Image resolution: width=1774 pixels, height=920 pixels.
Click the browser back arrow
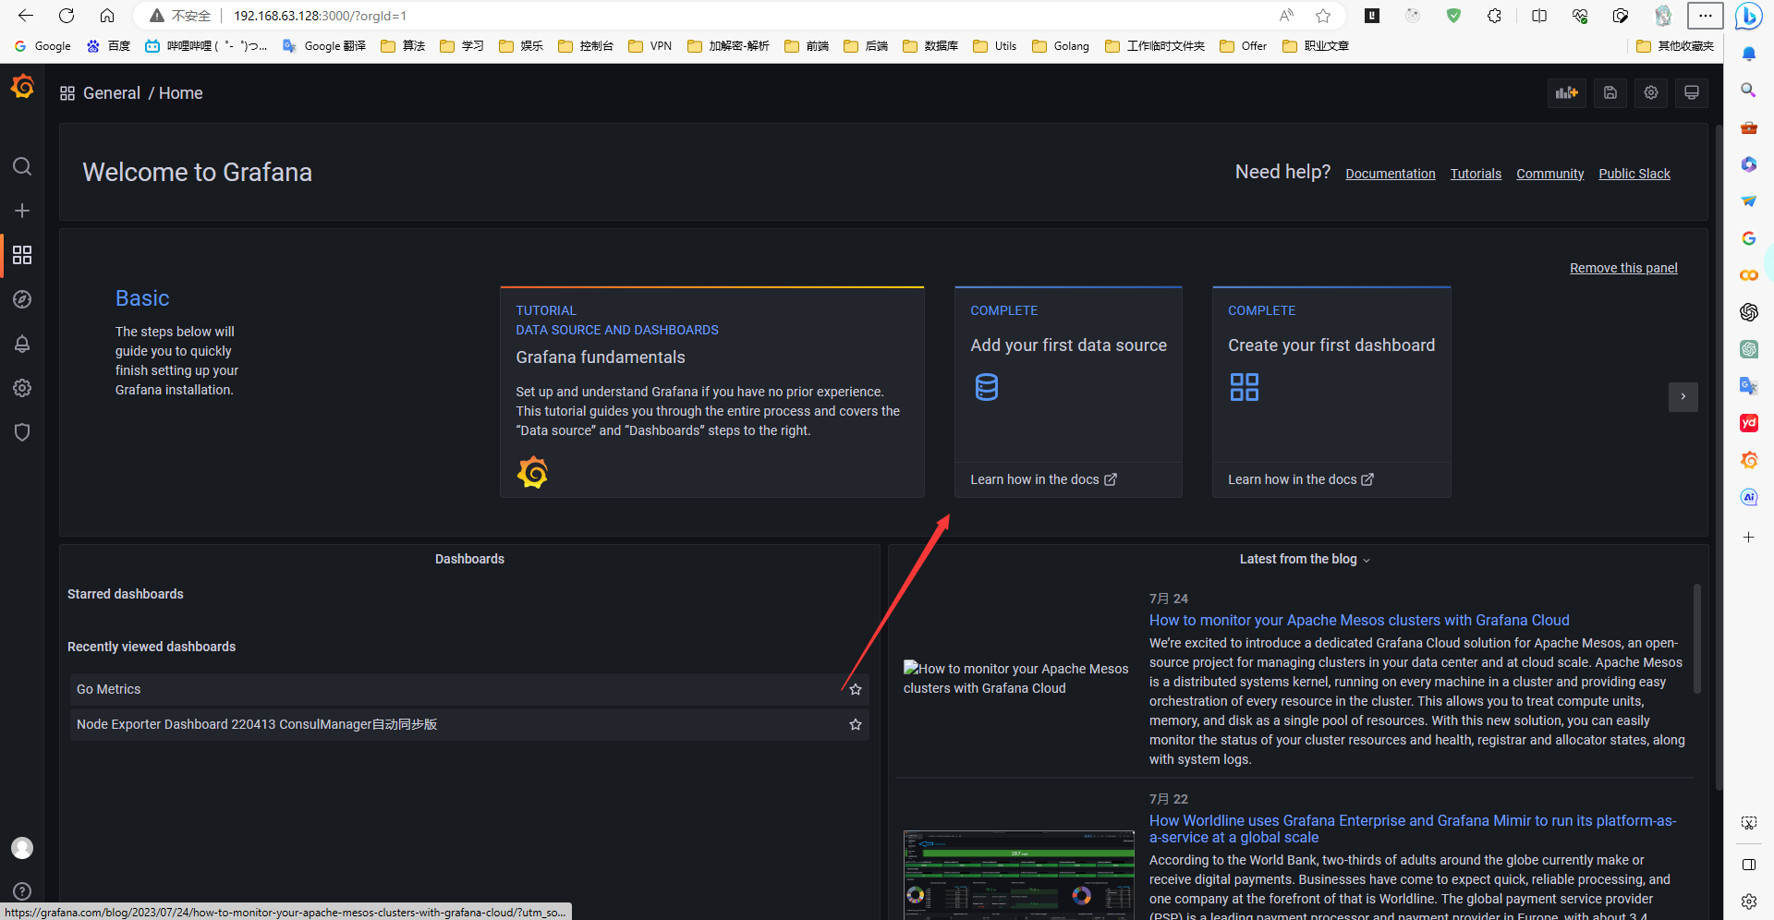tap(26, 16)
